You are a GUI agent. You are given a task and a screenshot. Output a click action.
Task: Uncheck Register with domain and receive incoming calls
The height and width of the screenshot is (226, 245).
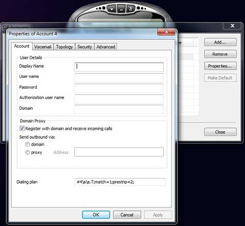(22, 128)
